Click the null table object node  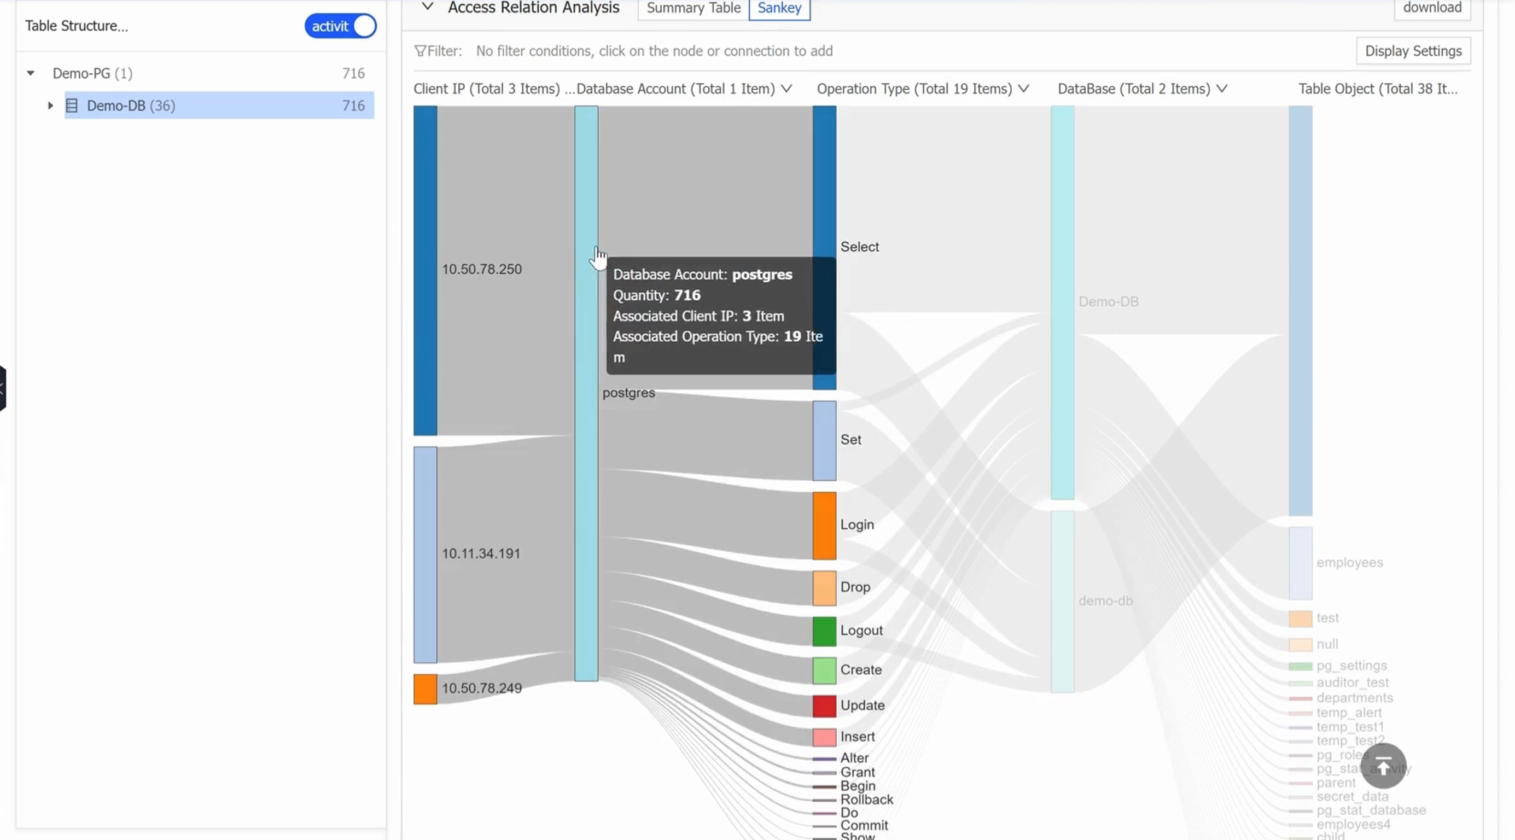[1301, 645]
